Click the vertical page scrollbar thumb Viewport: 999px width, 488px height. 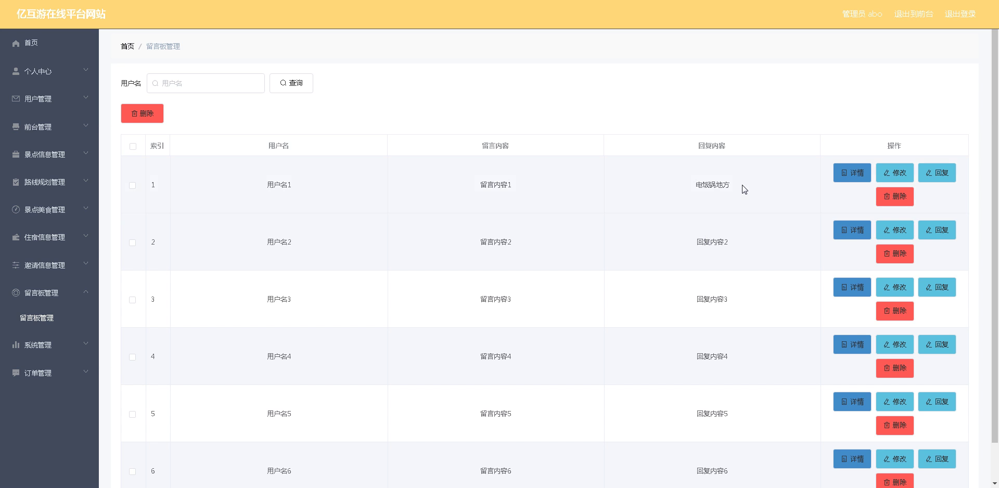pyautogui.click(x=995, y=237)
